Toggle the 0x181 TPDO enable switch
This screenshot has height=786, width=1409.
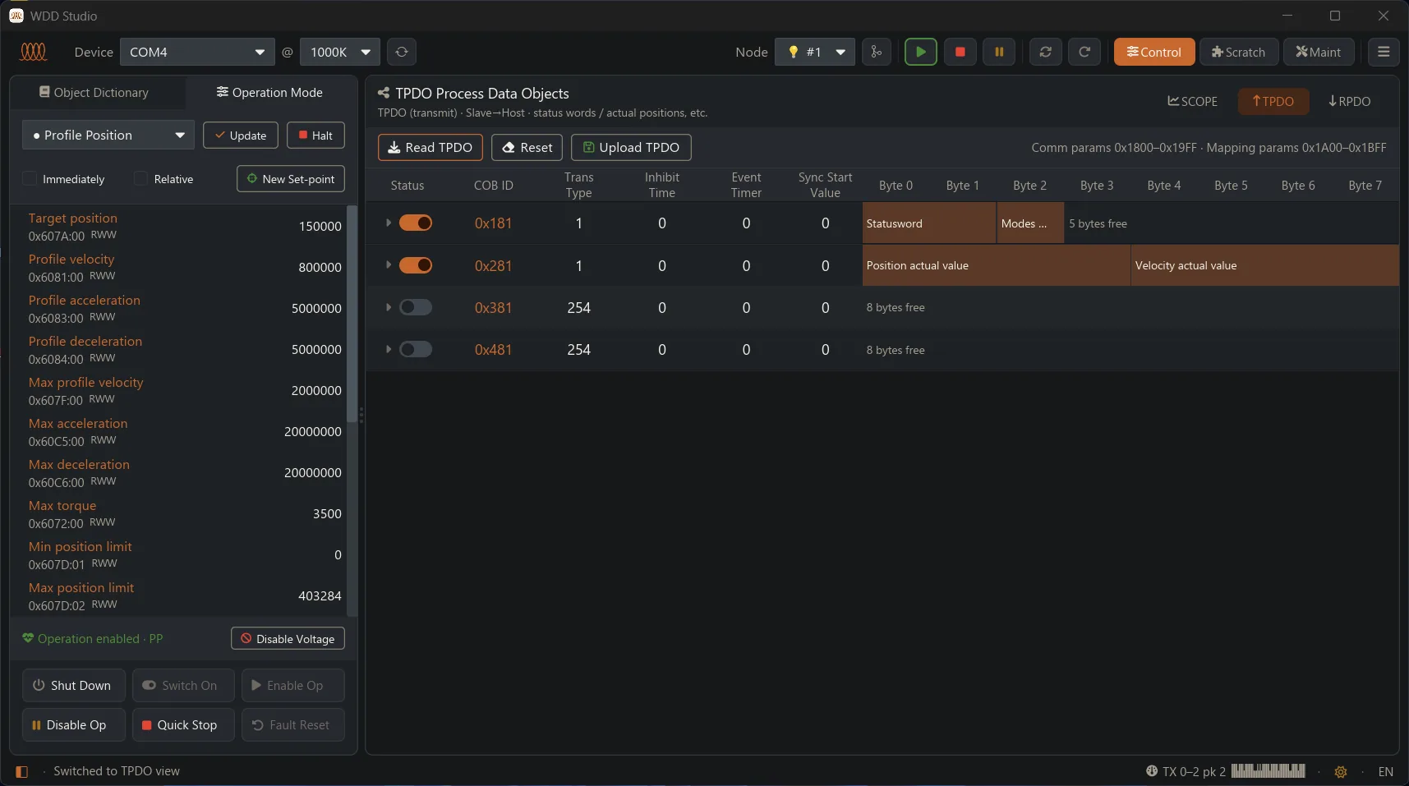point(416,223)
